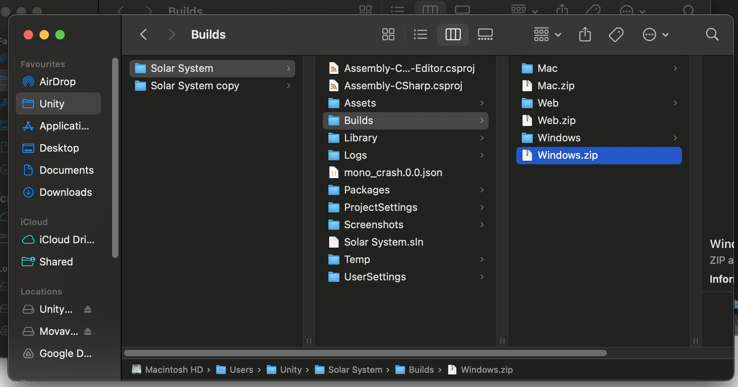This screenshot has width=738, height=387.
Task: Select Assembly-CSharp-Editor.csproj file
Action: [406, 68]
